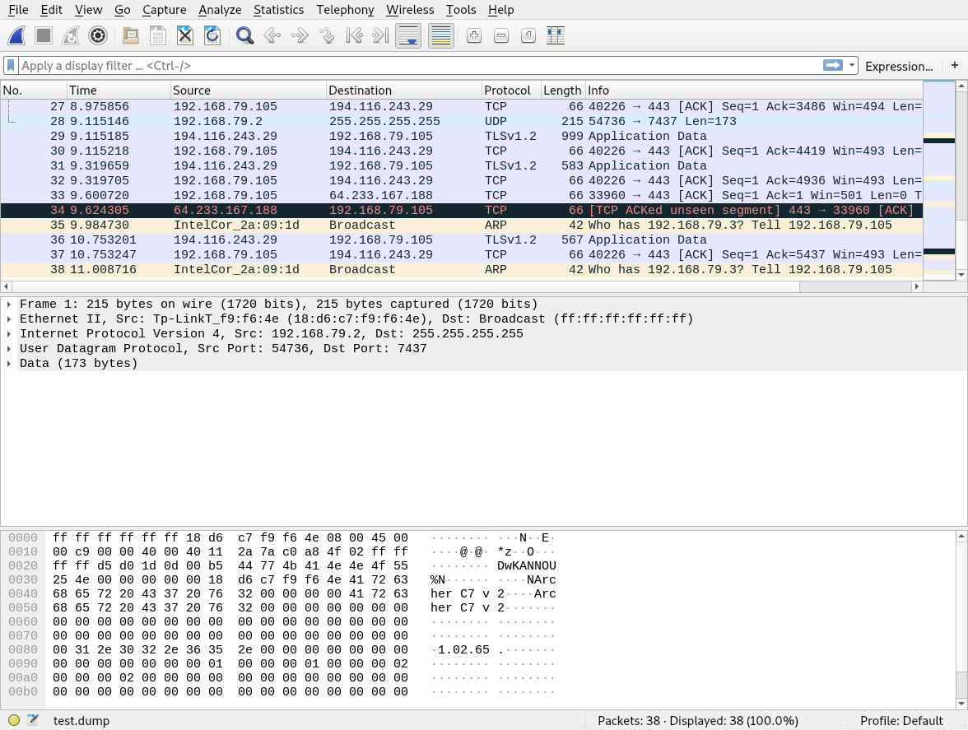This screenshot has width=968, height=730.
Task: Open the Wireless menu
Action: 410,10
